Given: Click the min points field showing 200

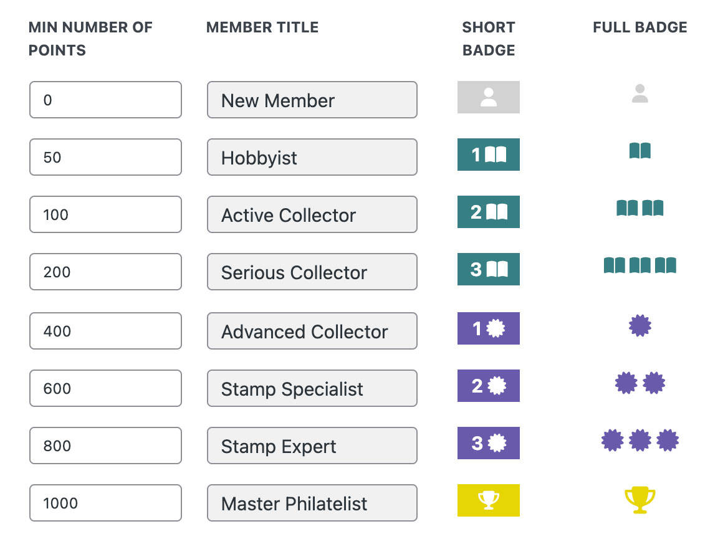Looking at the screenshot, I should (105, 272).
